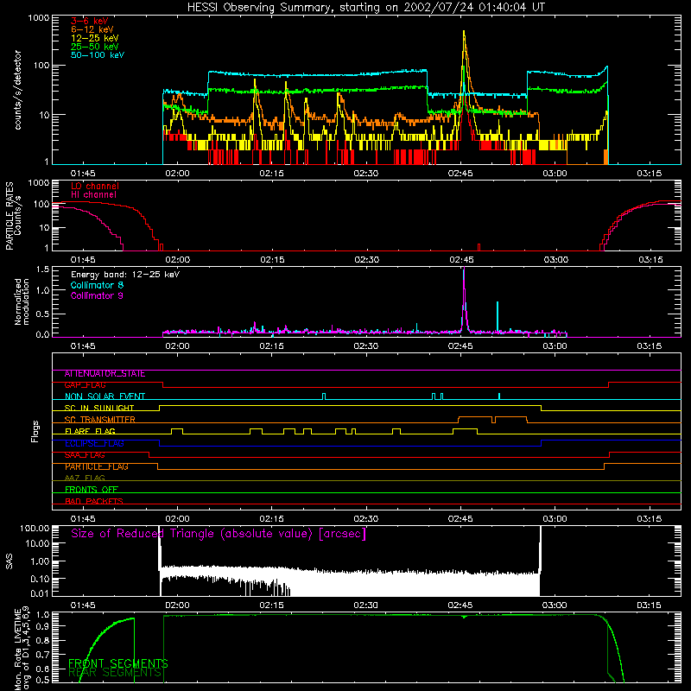Viewport: 691px width, 691px height.
Task: Click the HI channel legend label
Action: 93,195
